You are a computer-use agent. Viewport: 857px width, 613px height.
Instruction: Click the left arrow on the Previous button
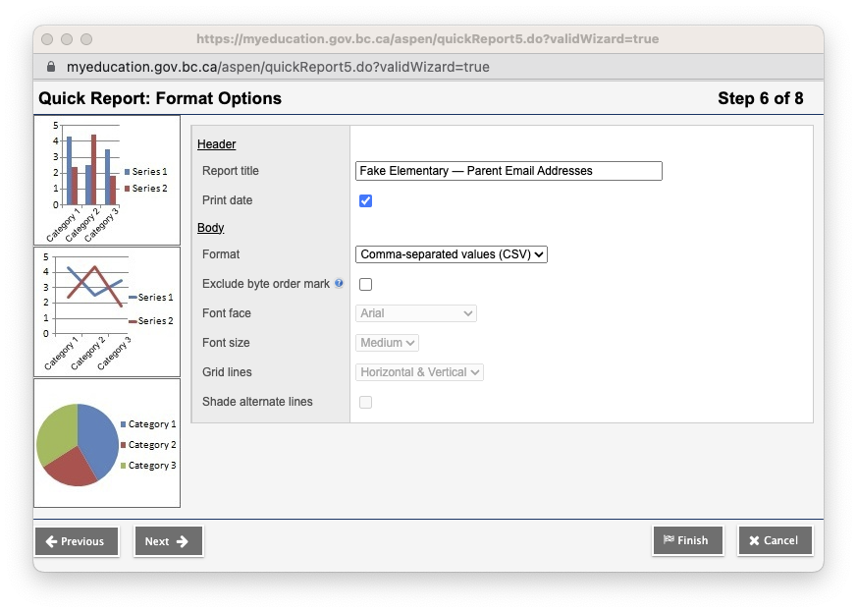point(49,541)
